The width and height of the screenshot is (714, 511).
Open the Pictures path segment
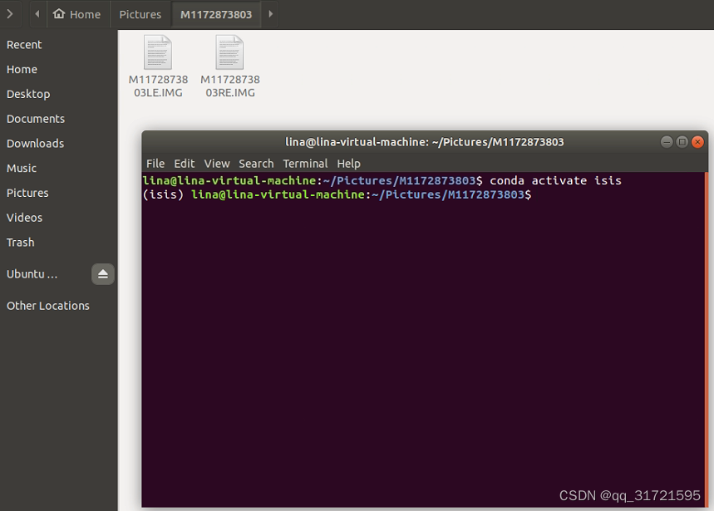(140, 15)
